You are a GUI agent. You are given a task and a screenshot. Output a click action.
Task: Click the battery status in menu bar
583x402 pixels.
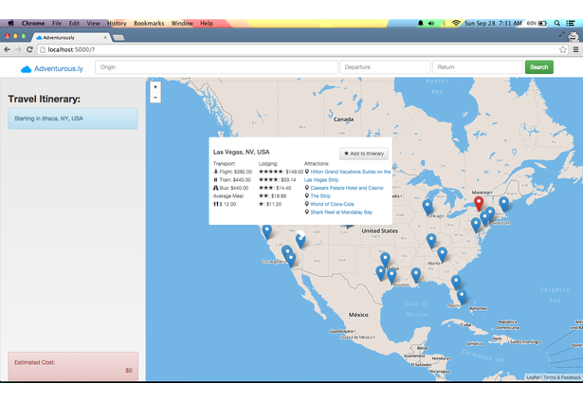(x=537, y=23)
